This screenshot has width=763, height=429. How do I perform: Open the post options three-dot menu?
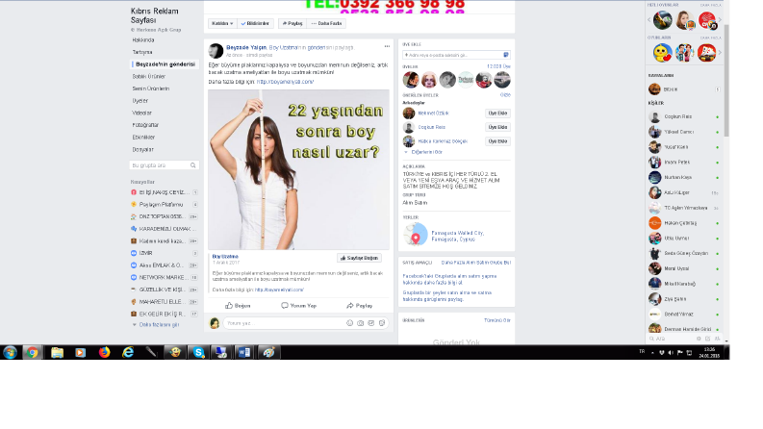387,47
